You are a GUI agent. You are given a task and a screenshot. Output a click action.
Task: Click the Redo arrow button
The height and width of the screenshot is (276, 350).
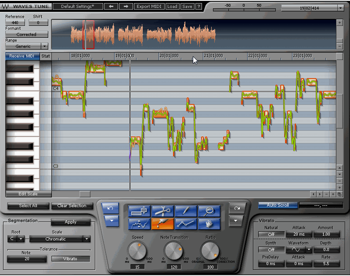237,208
